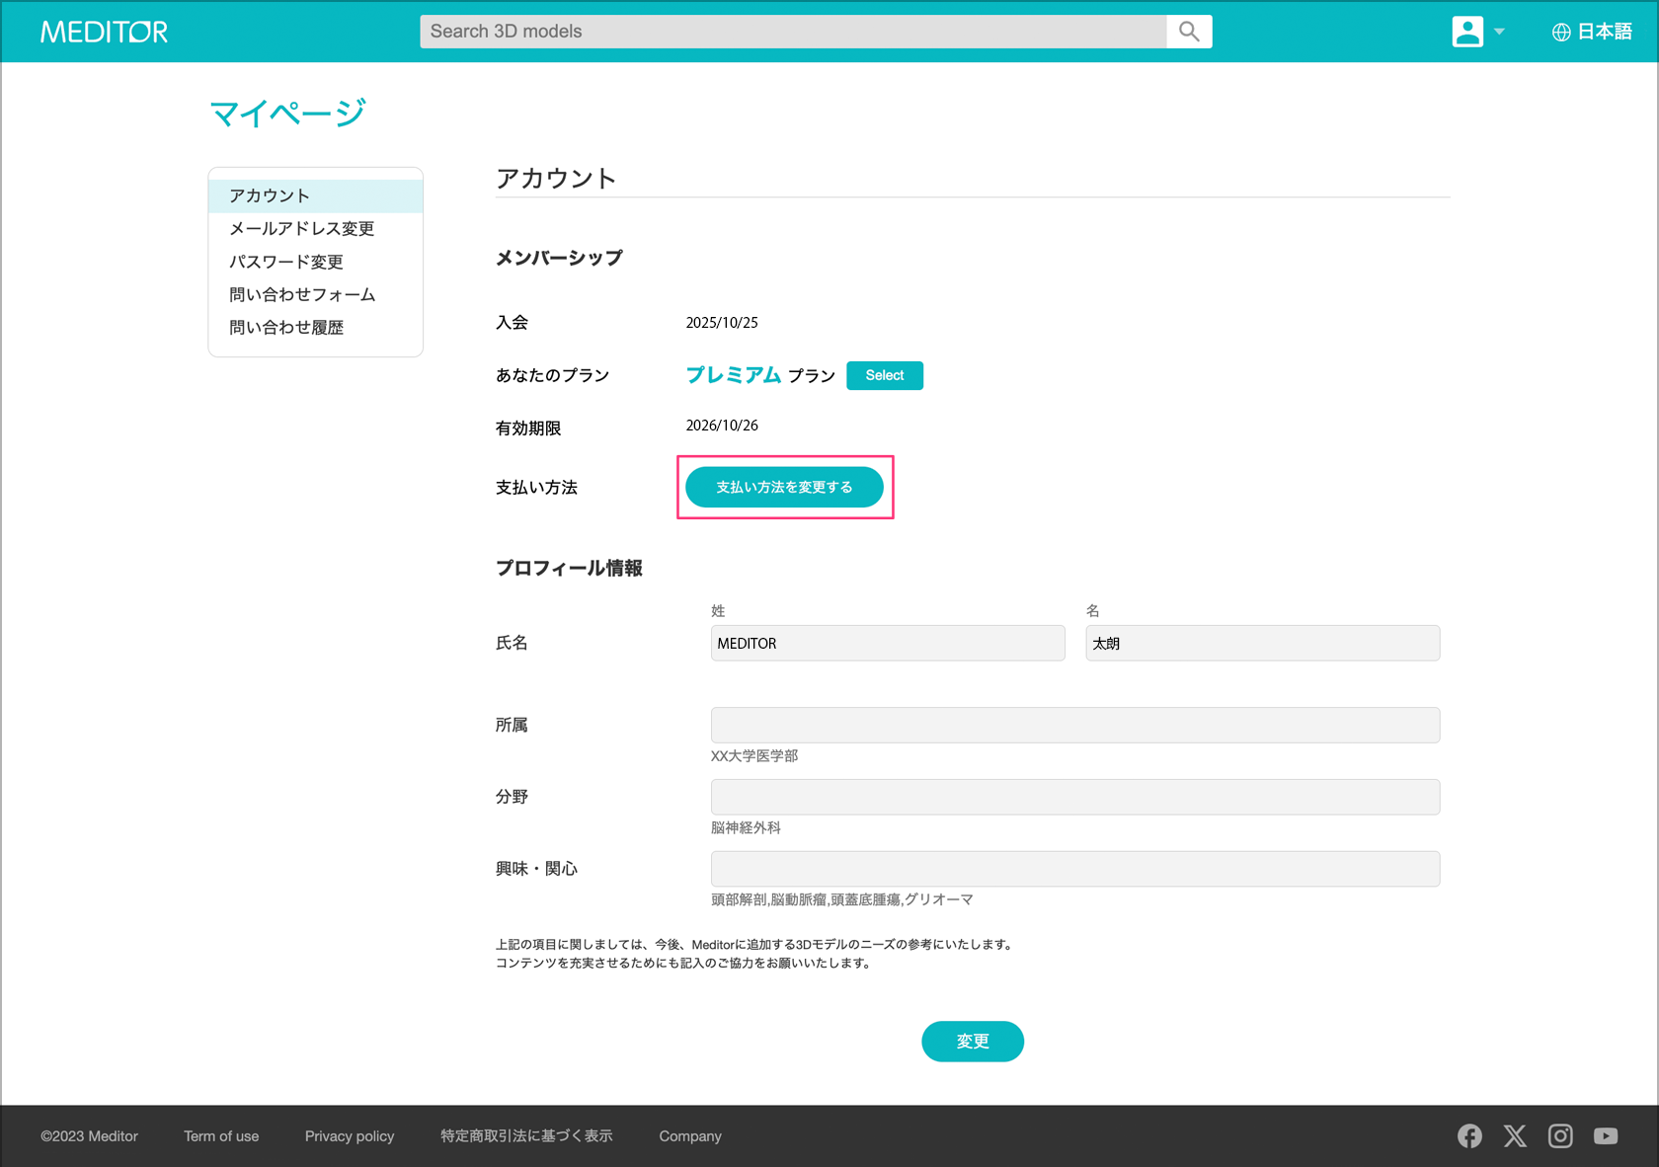Open パスワード変更 sidebar item
The height and width of the screenshot is (1167, 1659).
click(286, 262)
